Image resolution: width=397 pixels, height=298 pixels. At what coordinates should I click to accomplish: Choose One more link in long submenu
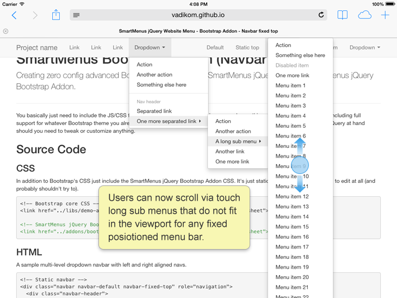[x=300, y=76]
